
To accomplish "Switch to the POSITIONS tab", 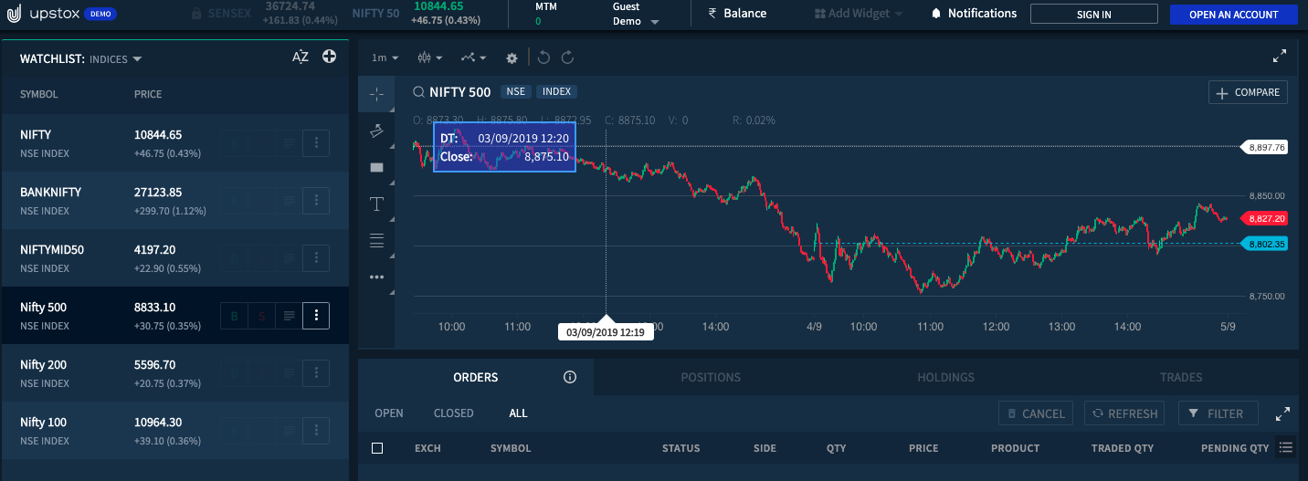I will coord(711,377).
